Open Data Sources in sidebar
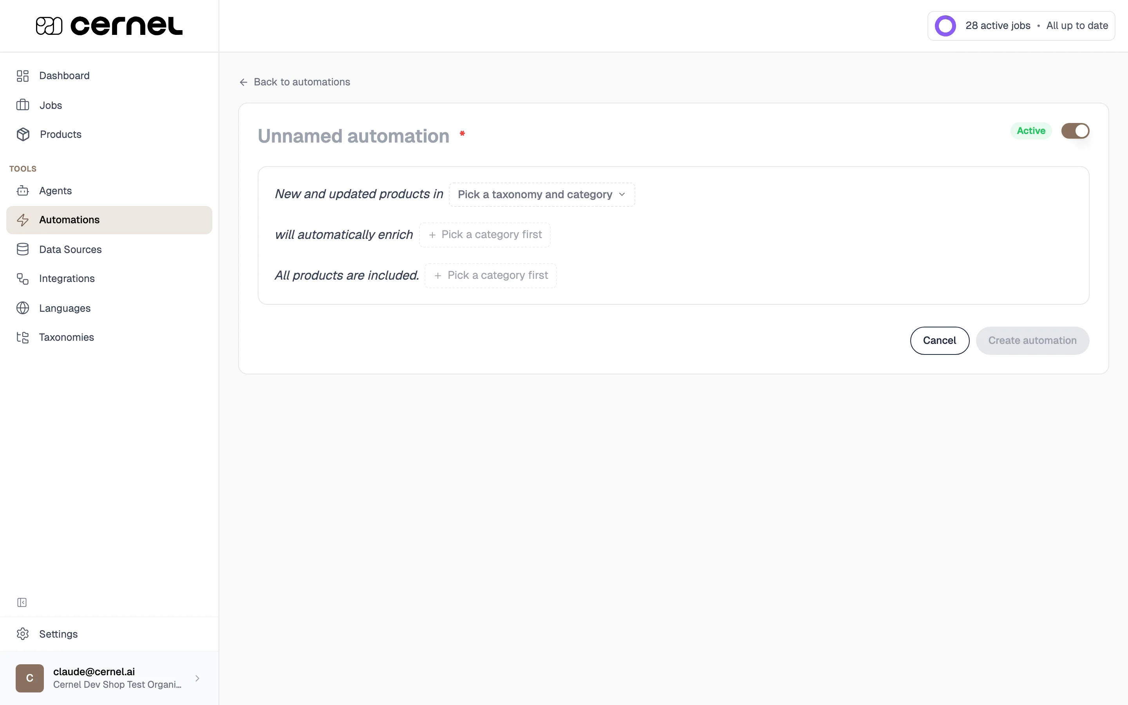The width and height of the screenshot is (1128, 705). coord(109,249)
